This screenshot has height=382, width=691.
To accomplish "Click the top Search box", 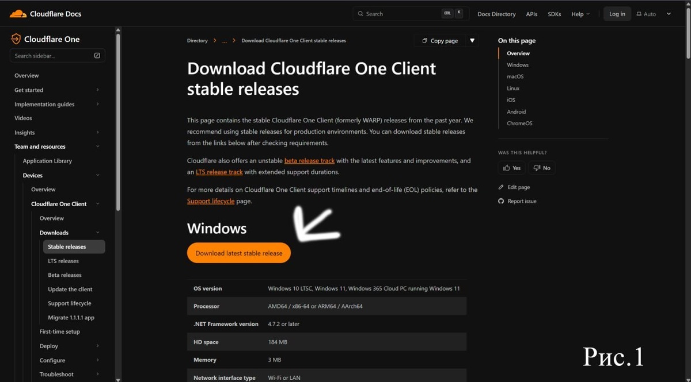I will pos(411,14).
